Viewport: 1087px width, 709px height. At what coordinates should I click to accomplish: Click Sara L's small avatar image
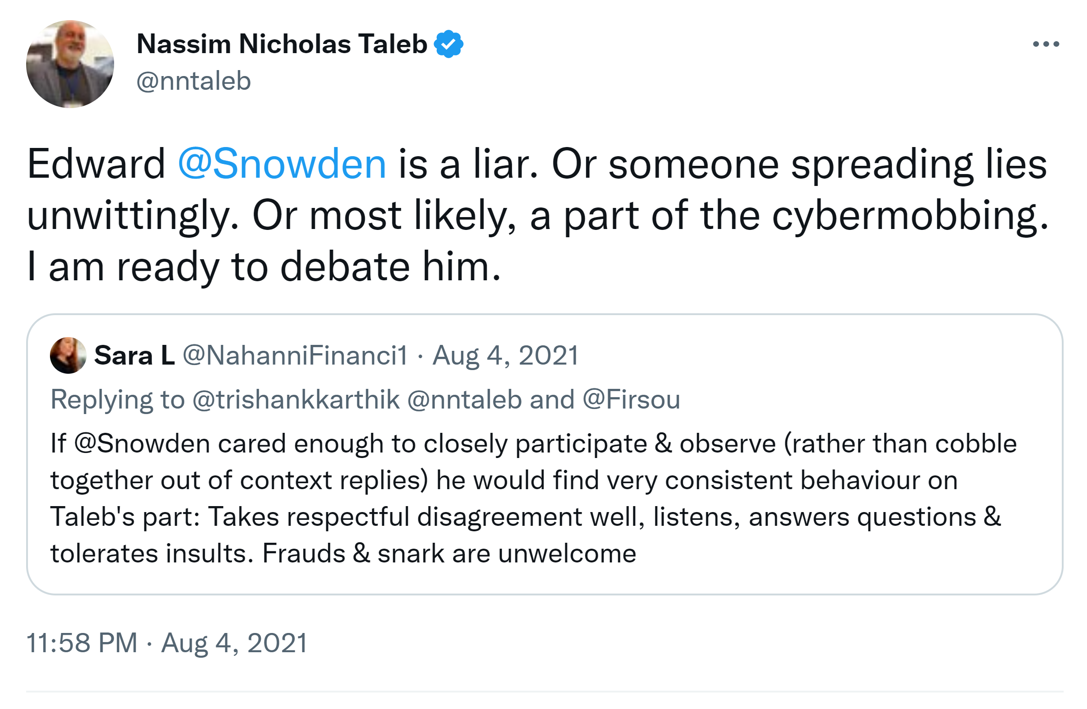[68, 355]
